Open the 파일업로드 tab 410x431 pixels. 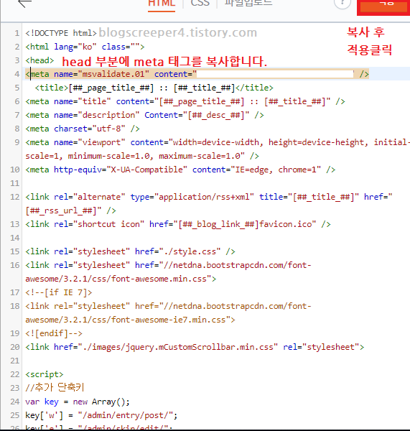248,4
